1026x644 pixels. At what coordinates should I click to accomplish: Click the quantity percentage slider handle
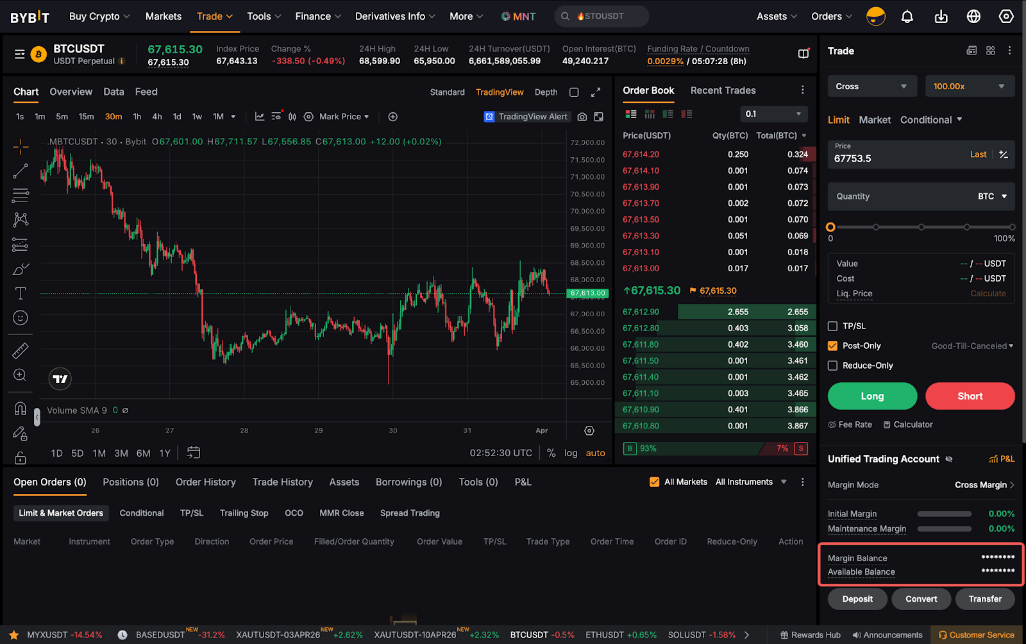[x=830, y=227]
